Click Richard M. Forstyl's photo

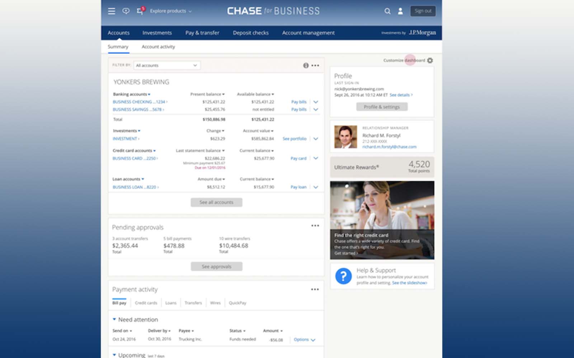pyautogui.click(x=346, y=136)
